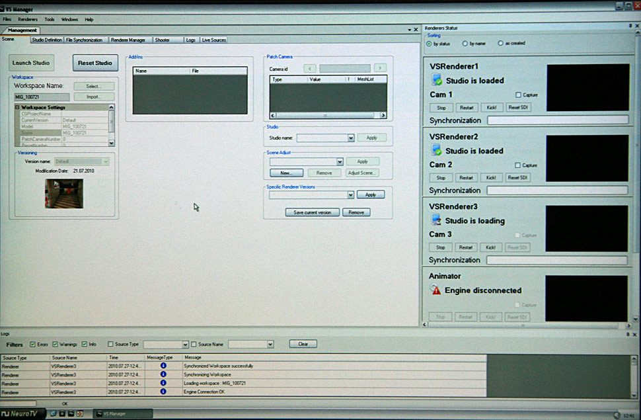Open the Studio name dropdown
Viewport: 641px width, 420px height.
point(351,138)
